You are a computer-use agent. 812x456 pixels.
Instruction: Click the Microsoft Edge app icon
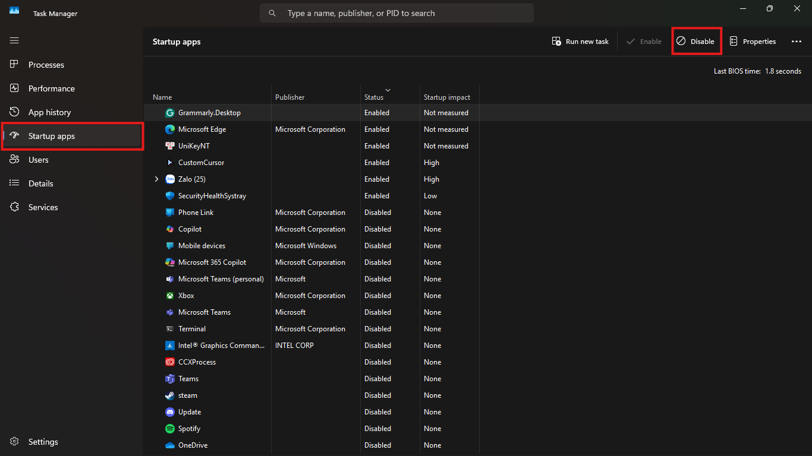point(169,129)
